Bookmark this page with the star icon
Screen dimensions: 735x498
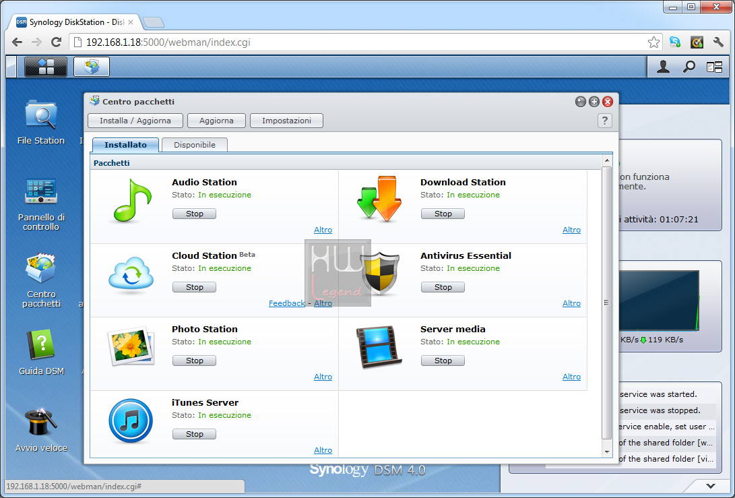[653, 42]
